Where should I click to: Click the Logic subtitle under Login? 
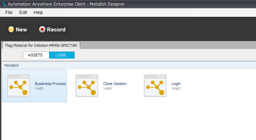176,88
